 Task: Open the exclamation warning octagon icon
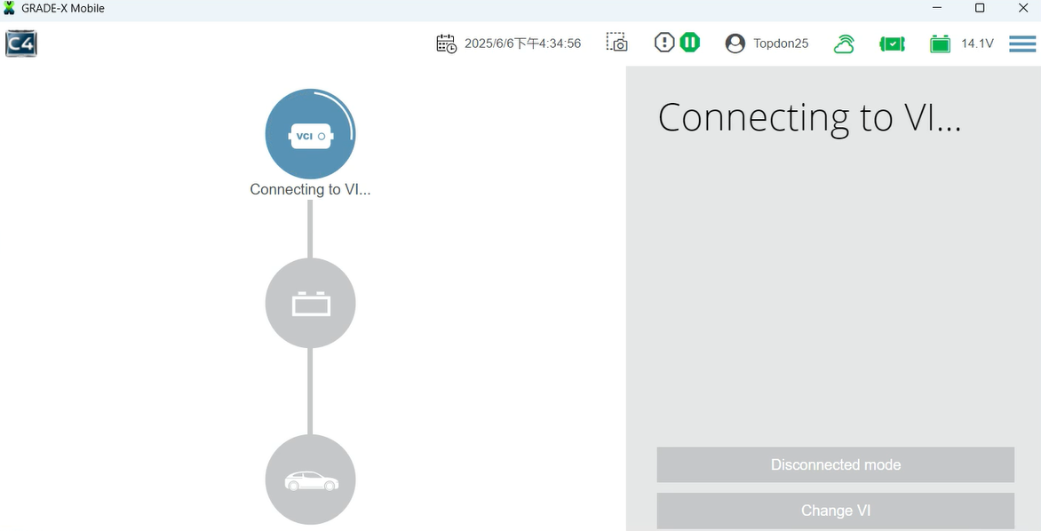click(x=664, y=43)
